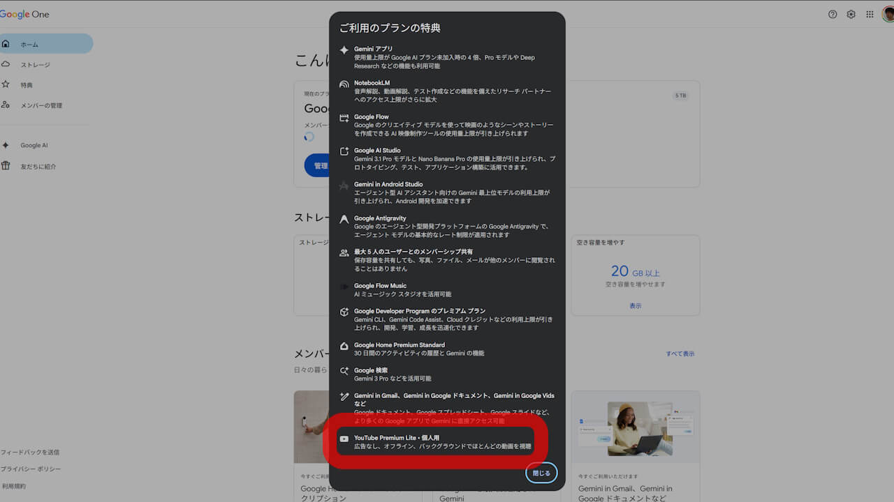Click the Google Home Premium Standard title
The height and width of the screenshot is (502, 894).
400,345
